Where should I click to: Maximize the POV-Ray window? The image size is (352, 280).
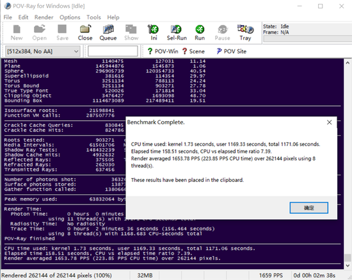pyautogui.click(x=321, y=6)
